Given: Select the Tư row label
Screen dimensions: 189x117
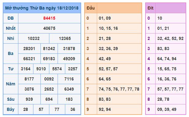Looking at the screenshot, I should point(11,69).
